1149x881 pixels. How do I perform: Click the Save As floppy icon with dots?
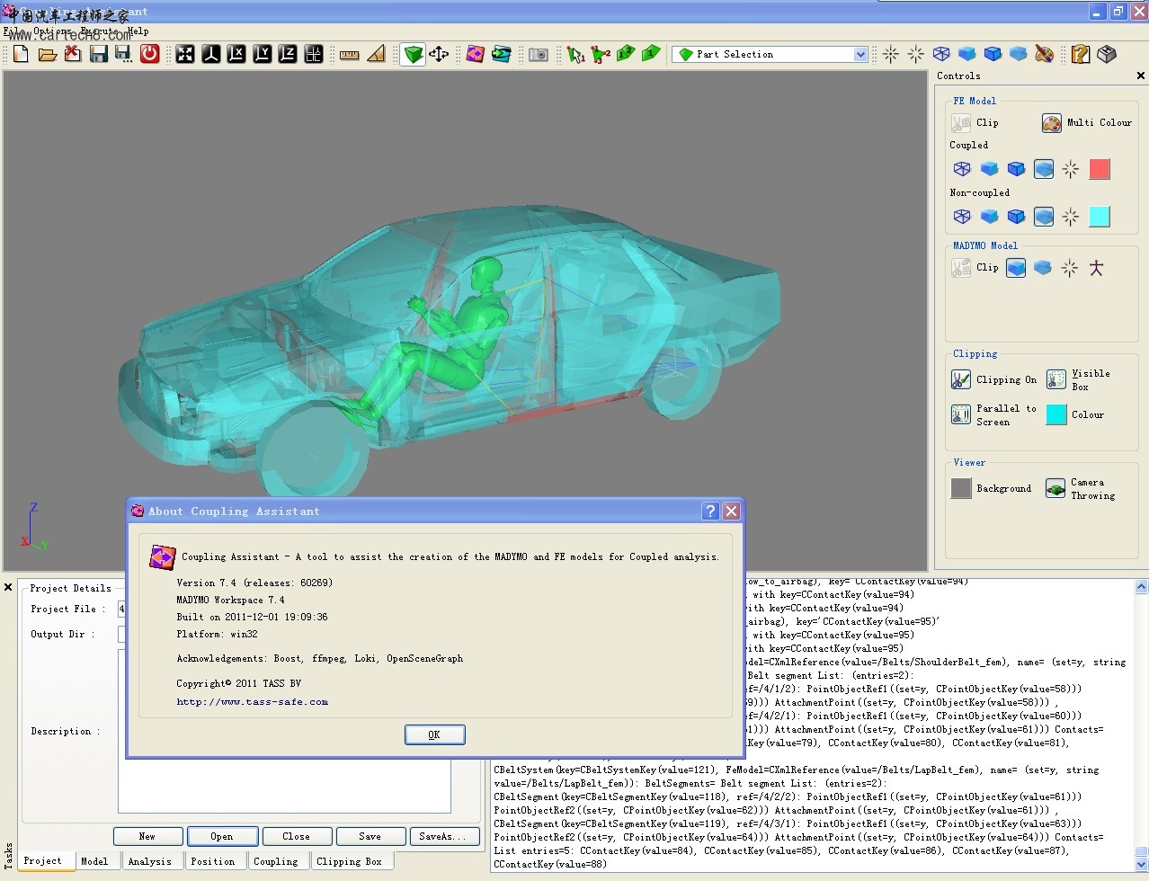(x=124, y=54)
